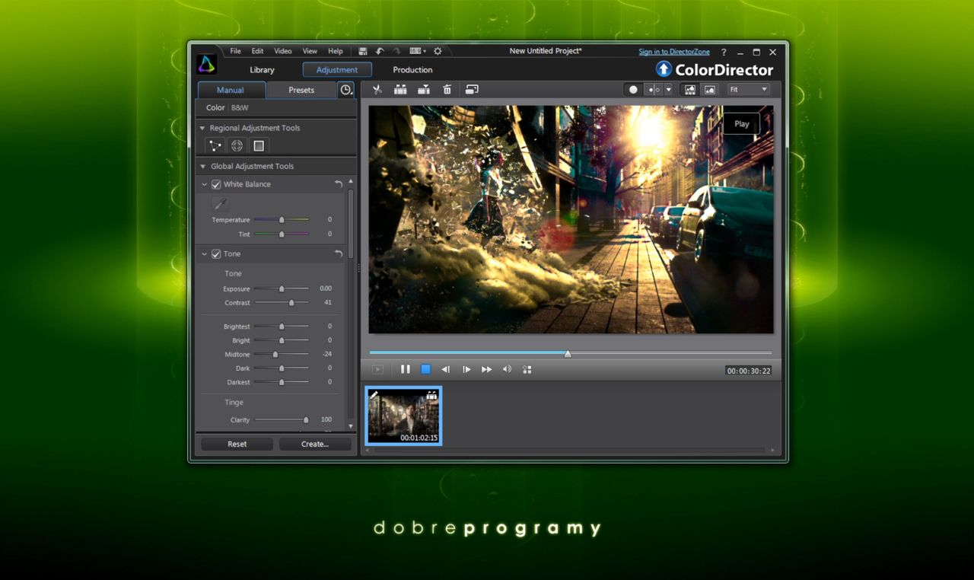Collapse the Regional Adjustment Tools section
974x580 pixels.
pyautogui.click(x=202, y=128)
